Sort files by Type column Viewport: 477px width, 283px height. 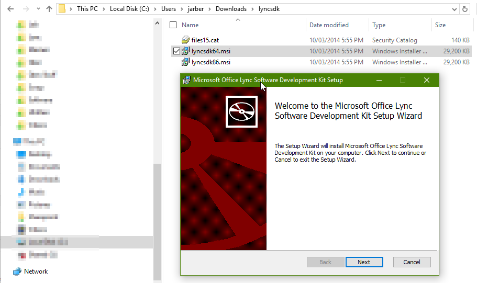click(379, 25)
